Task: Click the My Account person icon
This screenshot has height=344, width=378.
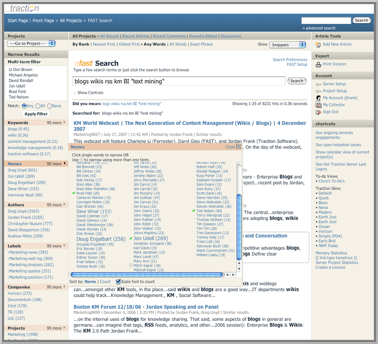Action: 318,98
